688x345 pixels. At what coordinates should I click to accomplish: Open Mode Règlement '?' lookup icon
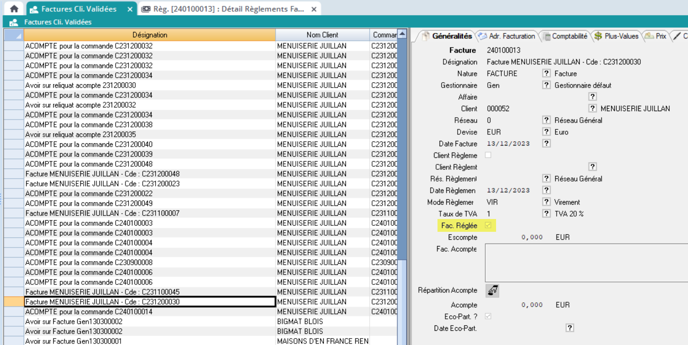point(546,202)
